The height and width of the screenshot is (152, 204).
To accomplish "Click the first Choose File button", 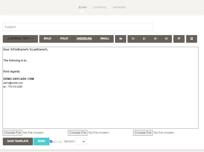I will pyautogui.click(x=12, y=133).
